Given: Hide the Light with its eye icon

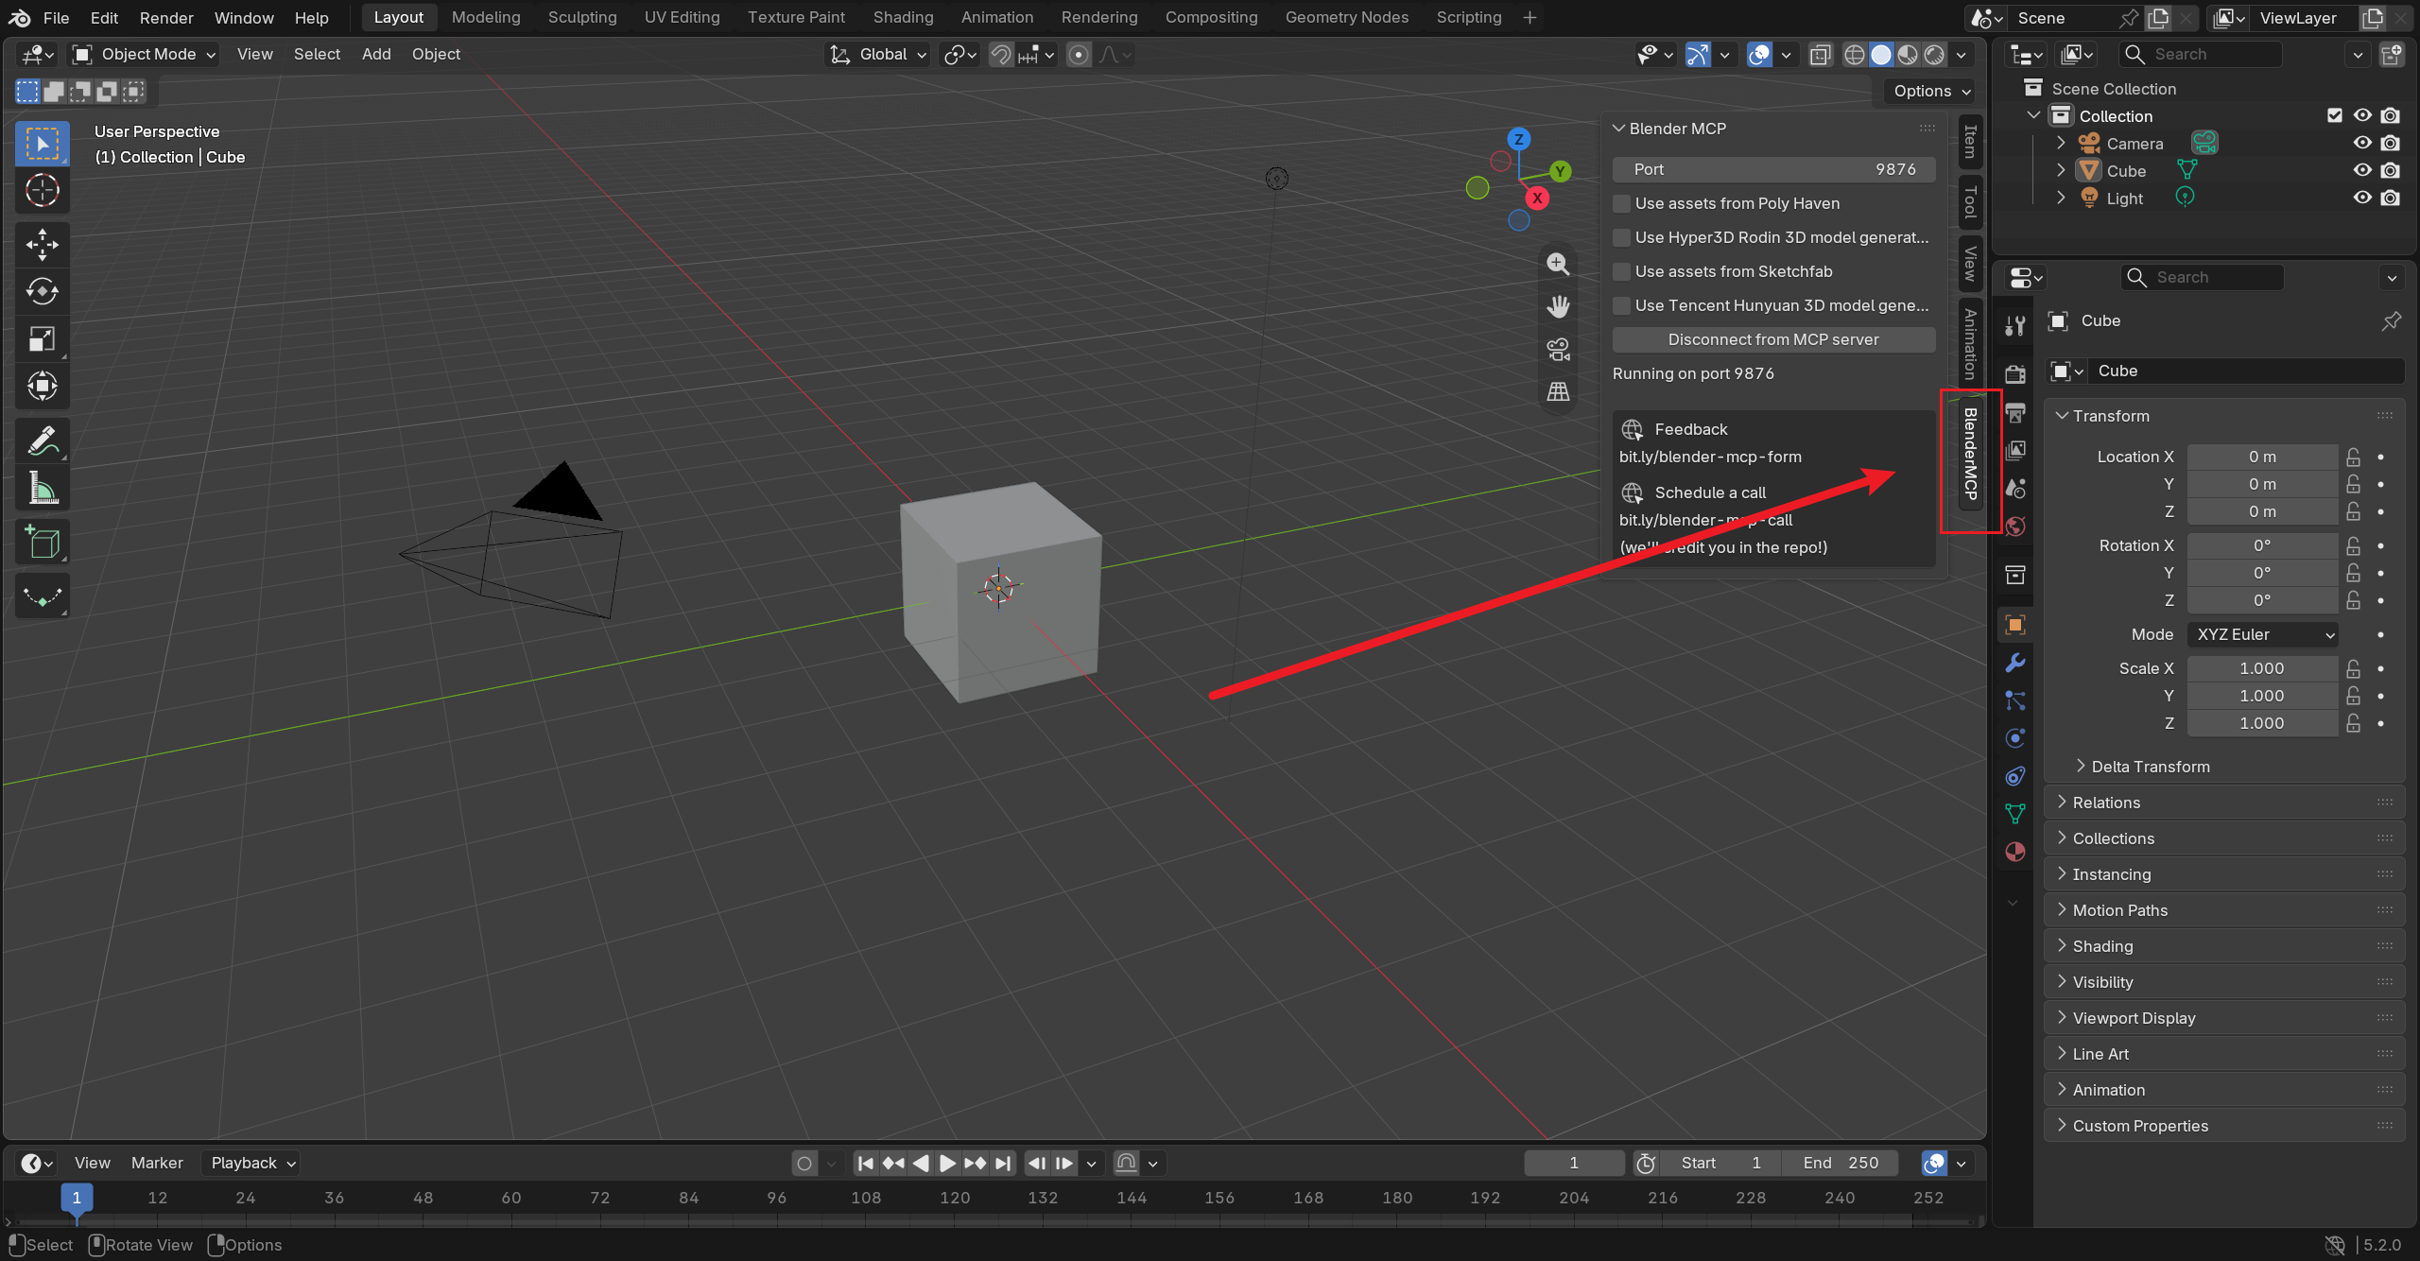Looking at the screenshot, I should pos(2362,198).
